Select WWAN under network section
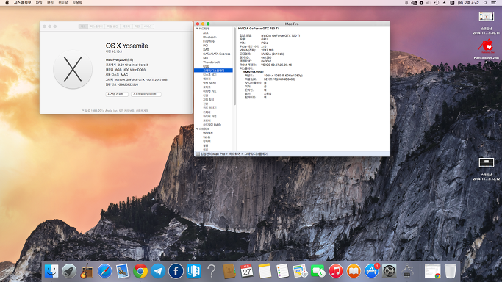This screenshot has height=282, width=502. (x=208, y=133)
